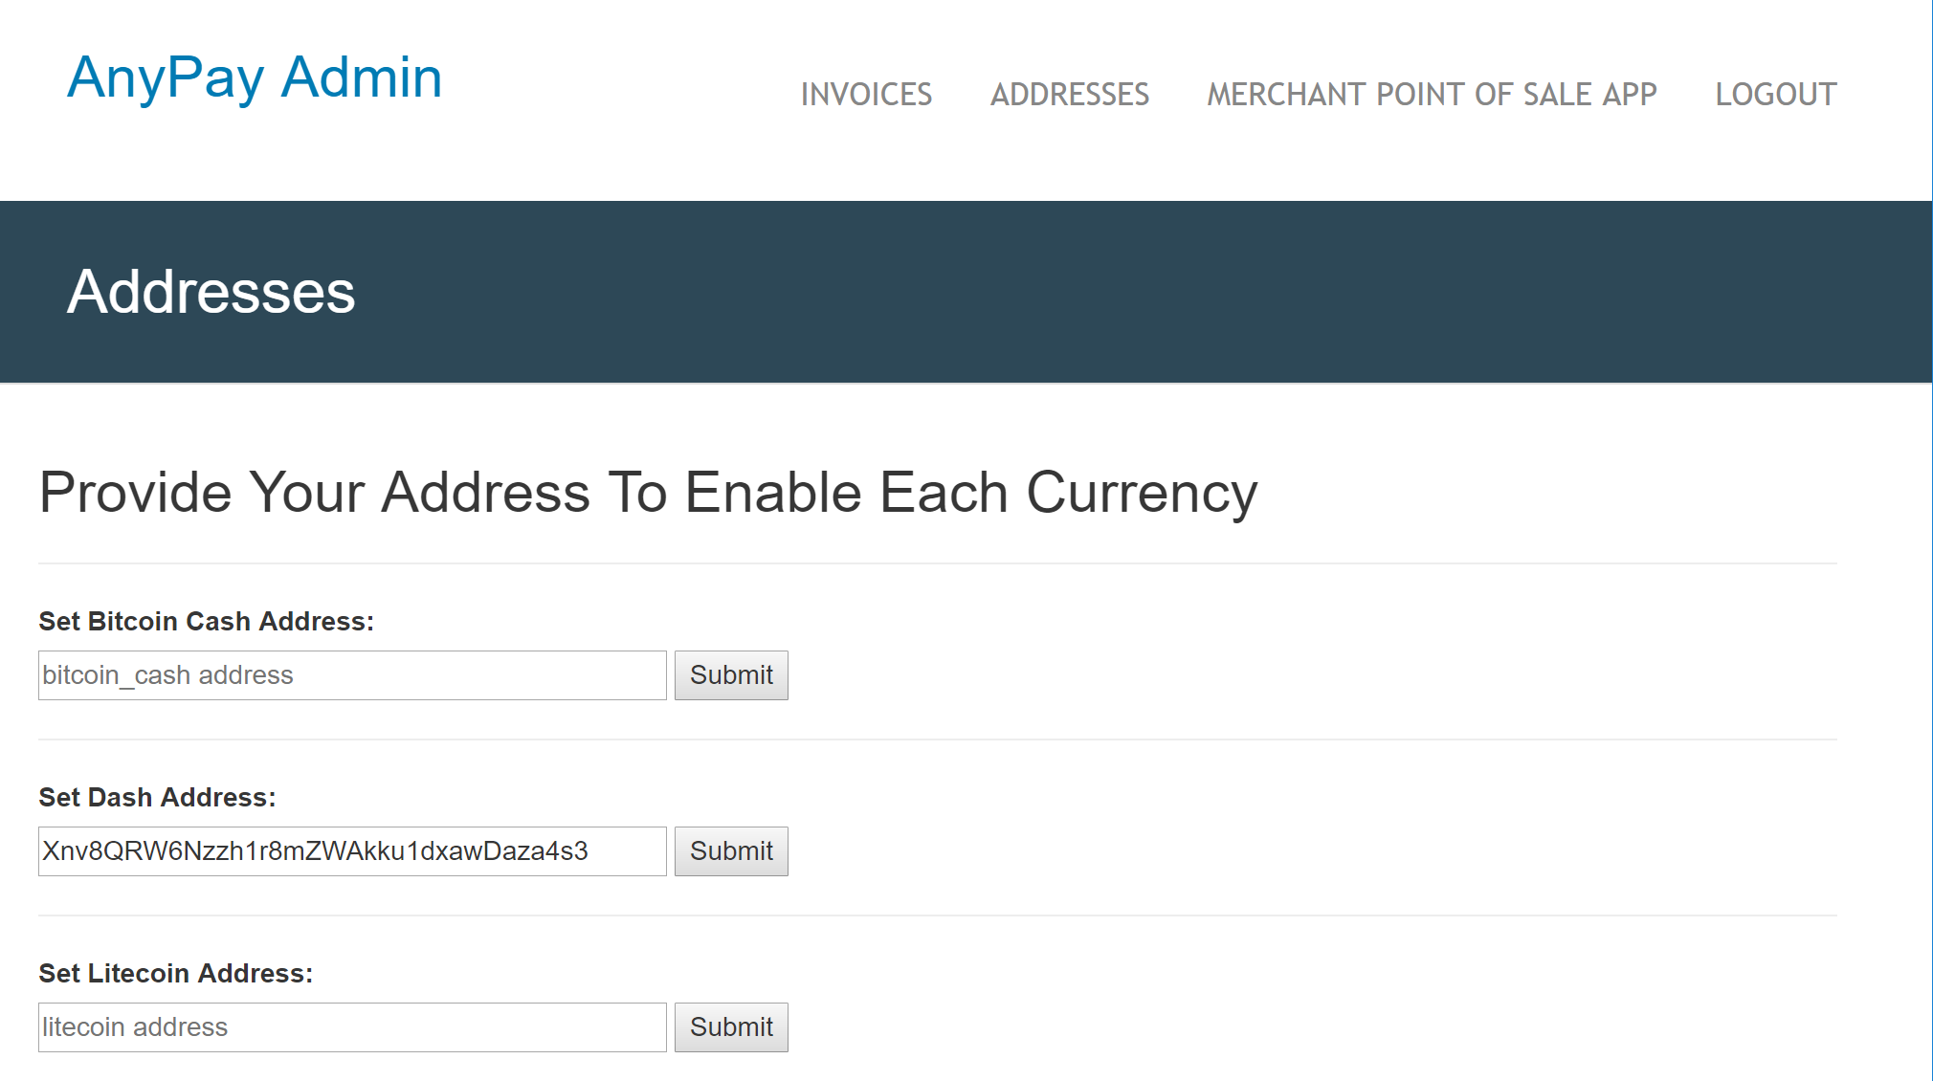The width and height of the screenshot is (1933, 1081).
Task: Click the Set Litecoin Address label
Action: click(x=175, y=974)
